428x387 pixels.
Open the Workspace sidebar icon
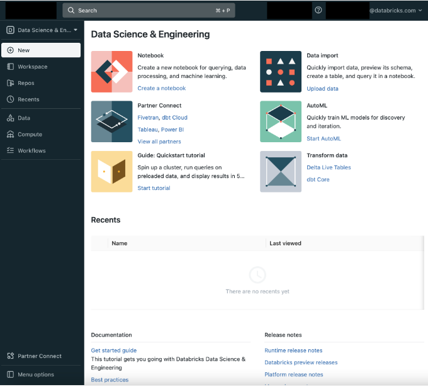[10, 67]
